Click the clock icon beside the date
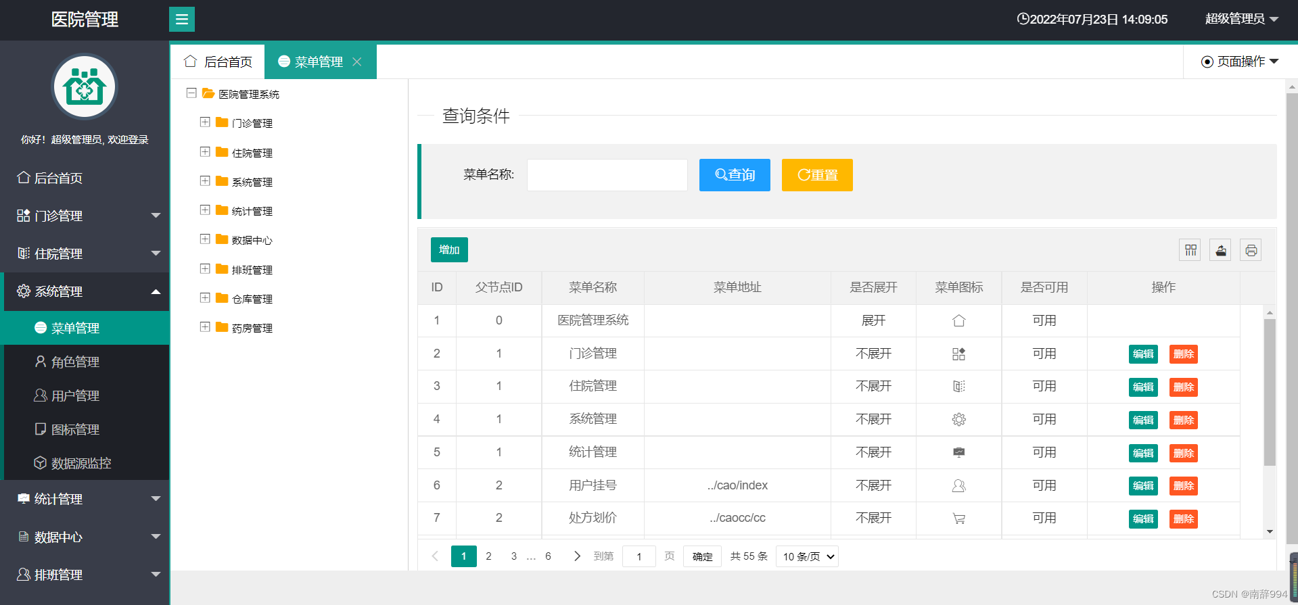Image resolution: width=1298 pixels, height=605 pixels. point(1023,19)
